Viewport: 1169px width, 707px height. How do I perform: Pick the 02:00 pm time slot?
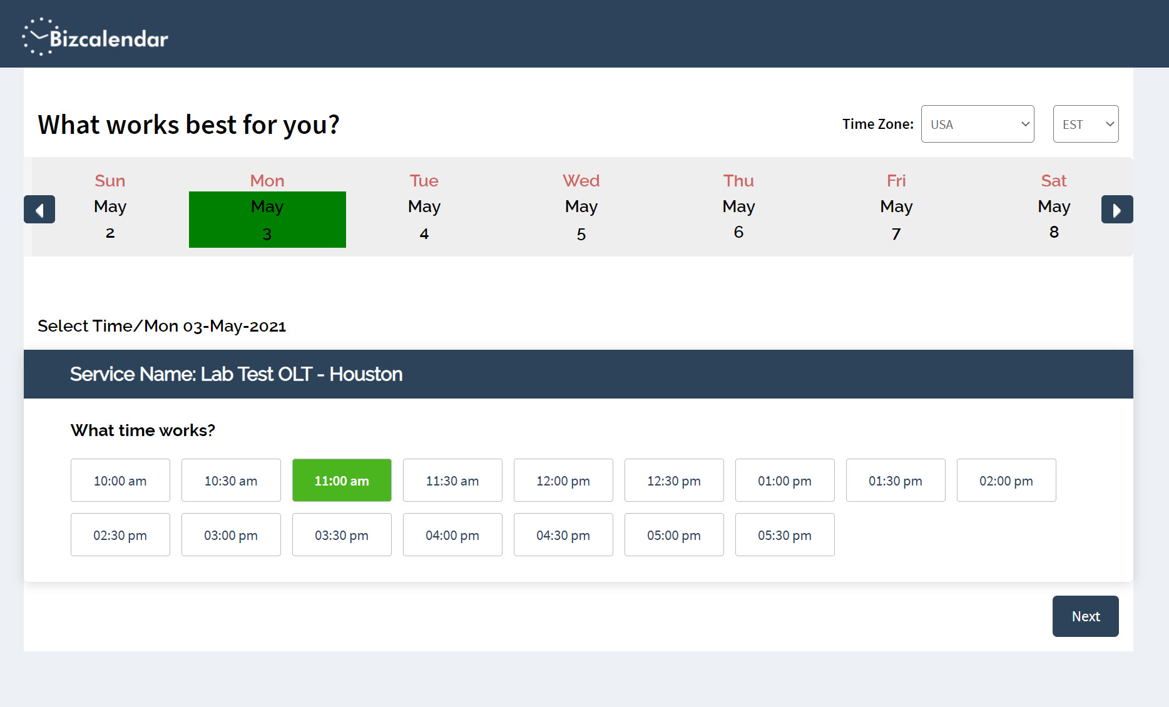click(x=1006, y=481)
